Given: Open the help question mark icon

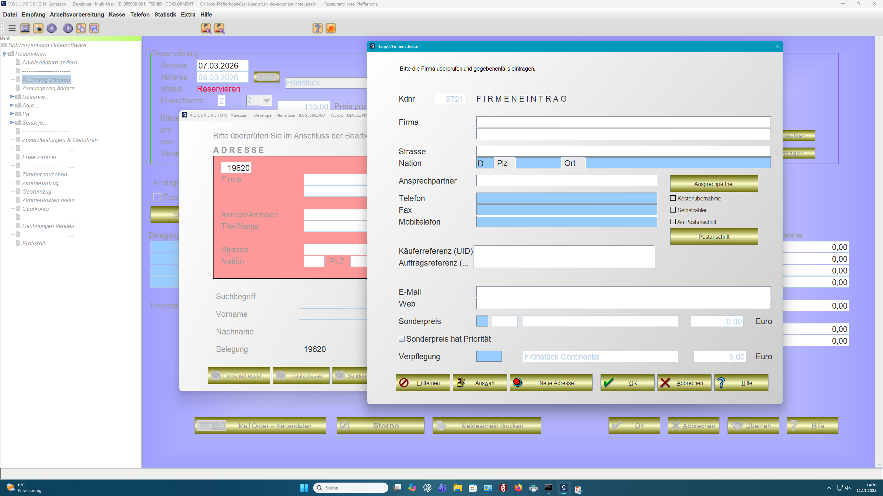Looking at the screenshot, I should 317,28.
